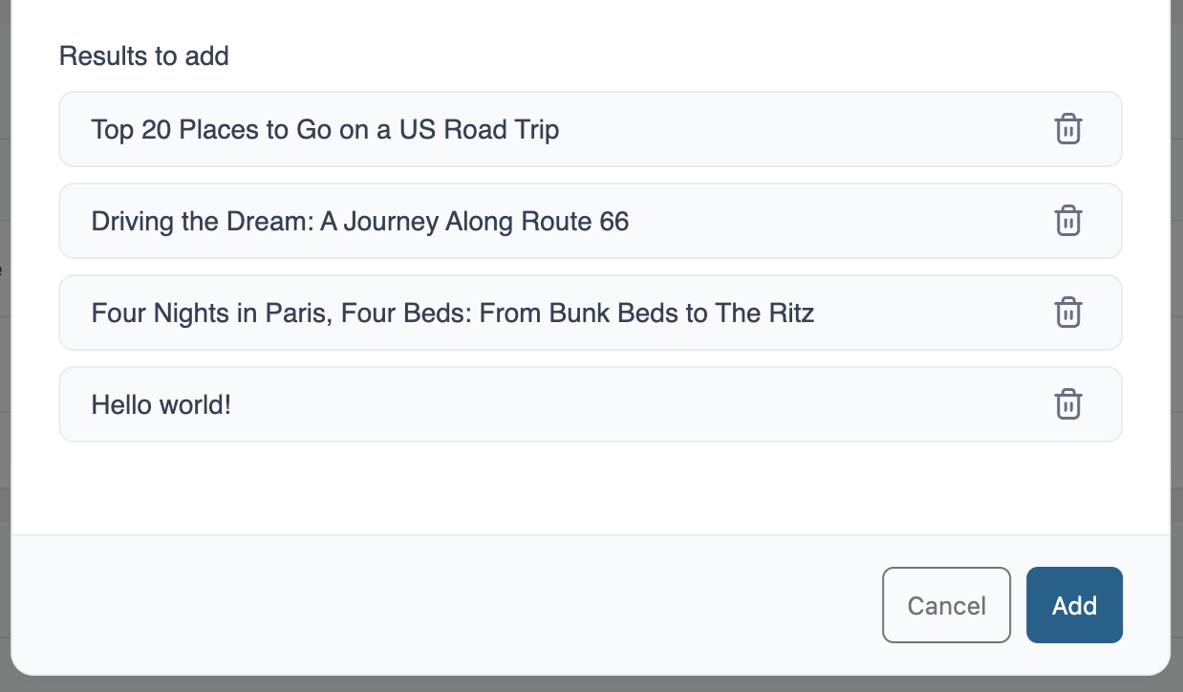Click the dimmed backdrop right of the dialog
The height and width of the screenshot is (692, 1183).
click(1177, 382)
